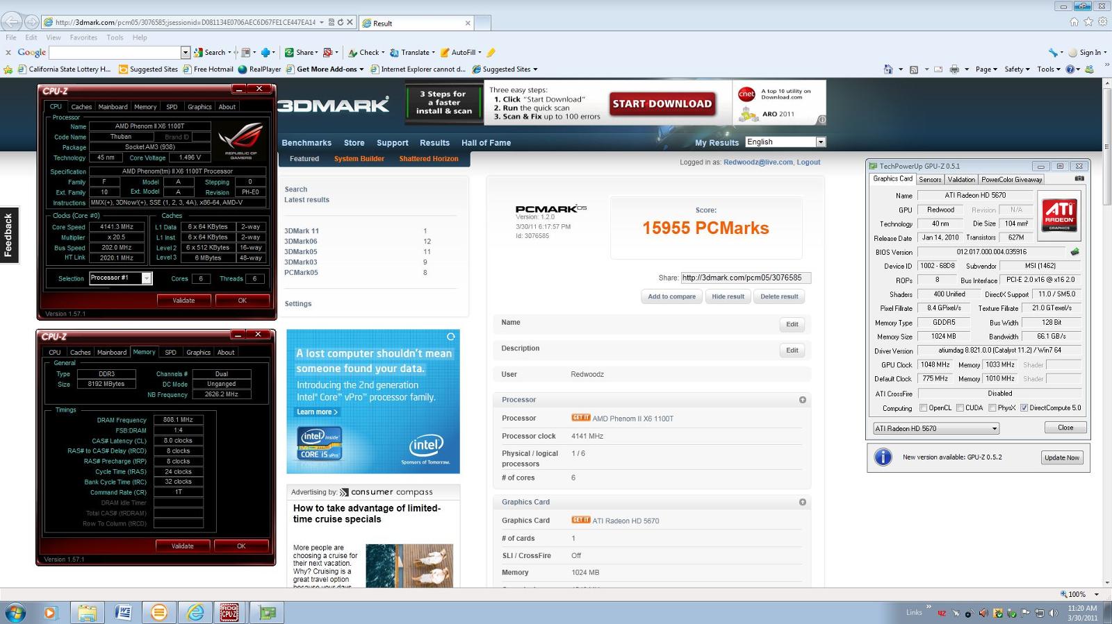Image resolution: width=1112 pixels, height=624 pixels.
Task: Switch to the Validation tab in GPU-Z
Action: click(961, 179)
